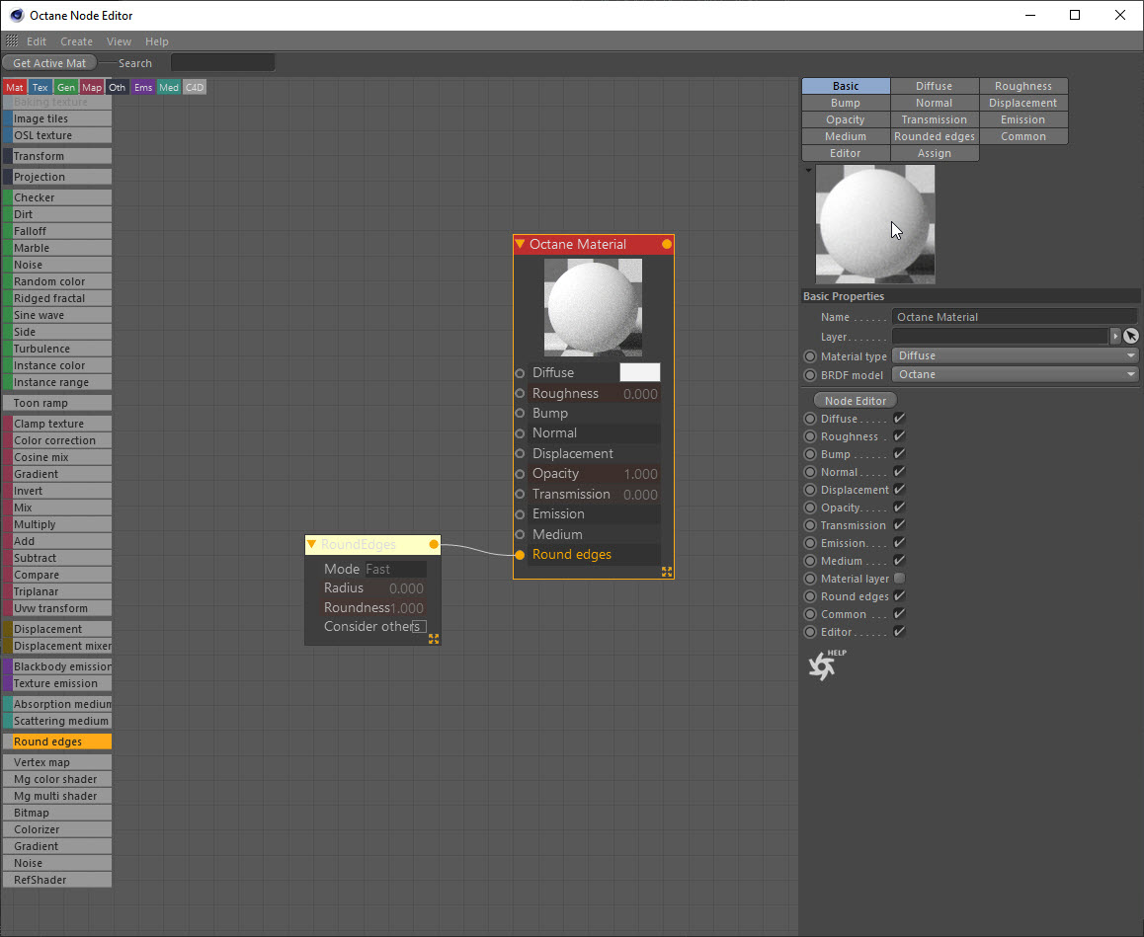Click the grid handle icon in menu bar
This screenshot has height=937, width=1144.
tap(12, 40)
